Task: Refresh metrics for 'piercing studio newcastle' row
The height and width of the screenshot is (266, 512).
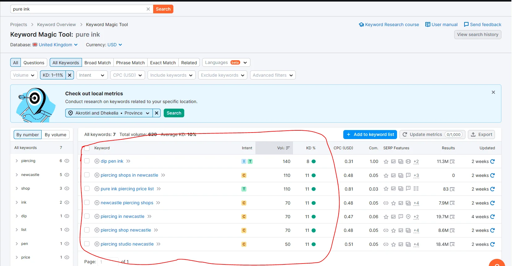Action: point(492,244)
